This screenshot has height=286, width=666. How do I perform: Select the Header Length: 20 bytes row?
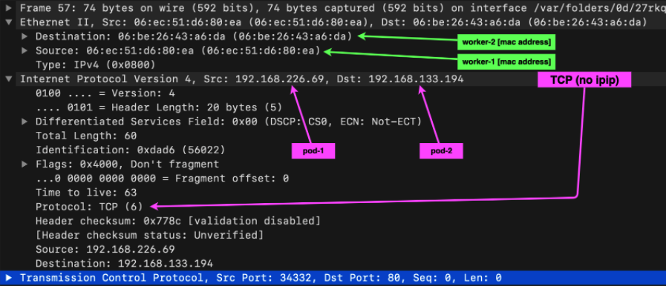pyautogui.click(x=159, y=107)
